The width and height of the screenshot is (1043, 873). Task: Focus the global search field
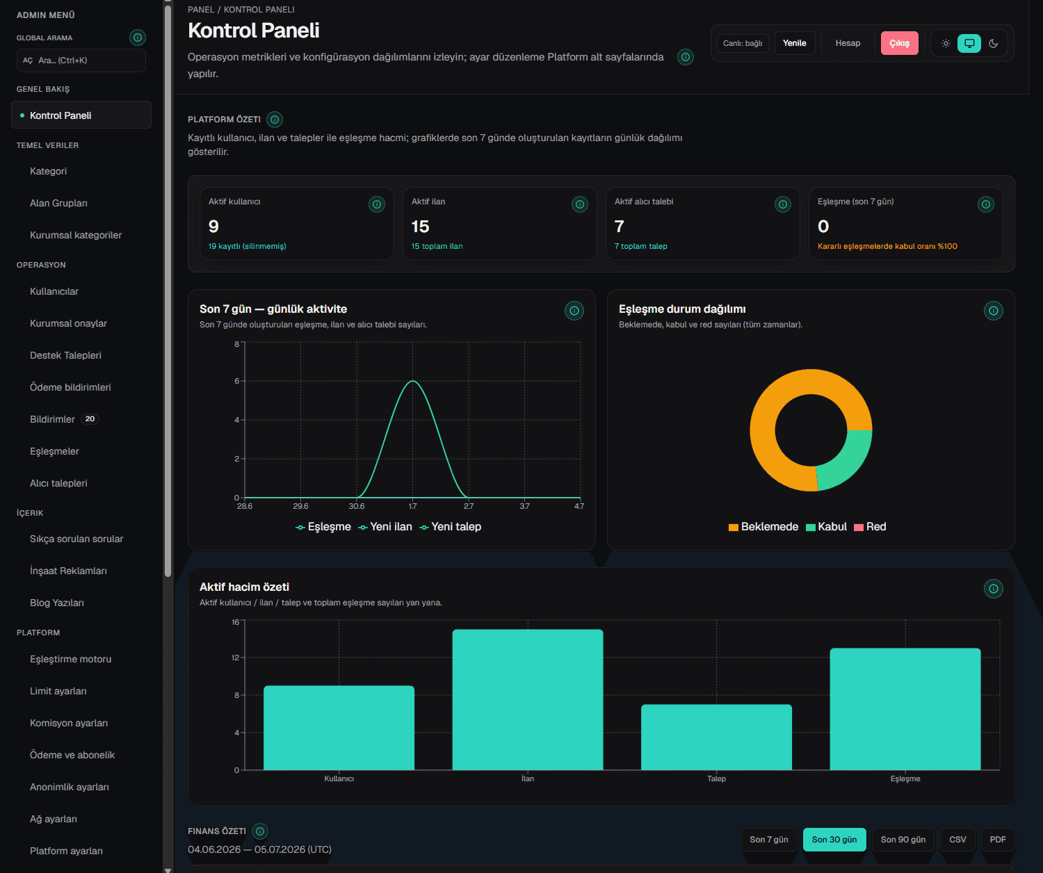coord(81,60)
